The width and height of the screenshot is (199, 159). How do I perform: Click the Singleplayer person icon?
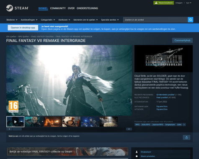point(137,152)
